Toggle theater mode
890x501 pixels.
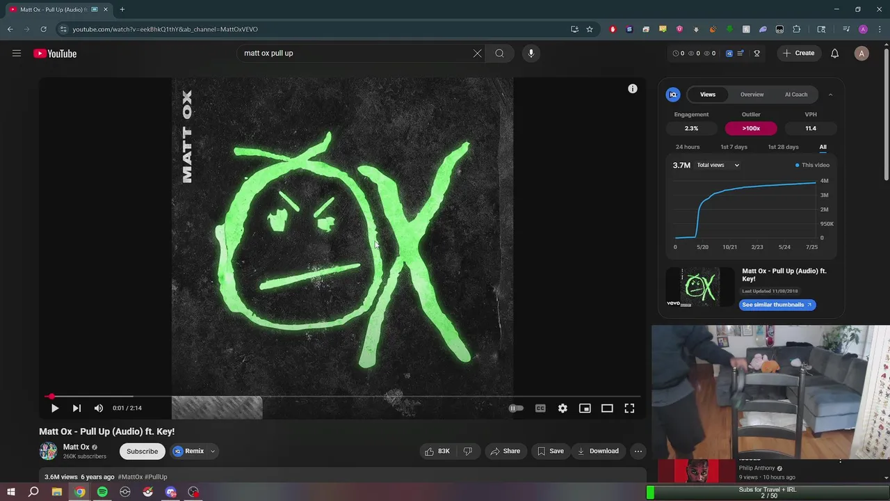[607, 408]
